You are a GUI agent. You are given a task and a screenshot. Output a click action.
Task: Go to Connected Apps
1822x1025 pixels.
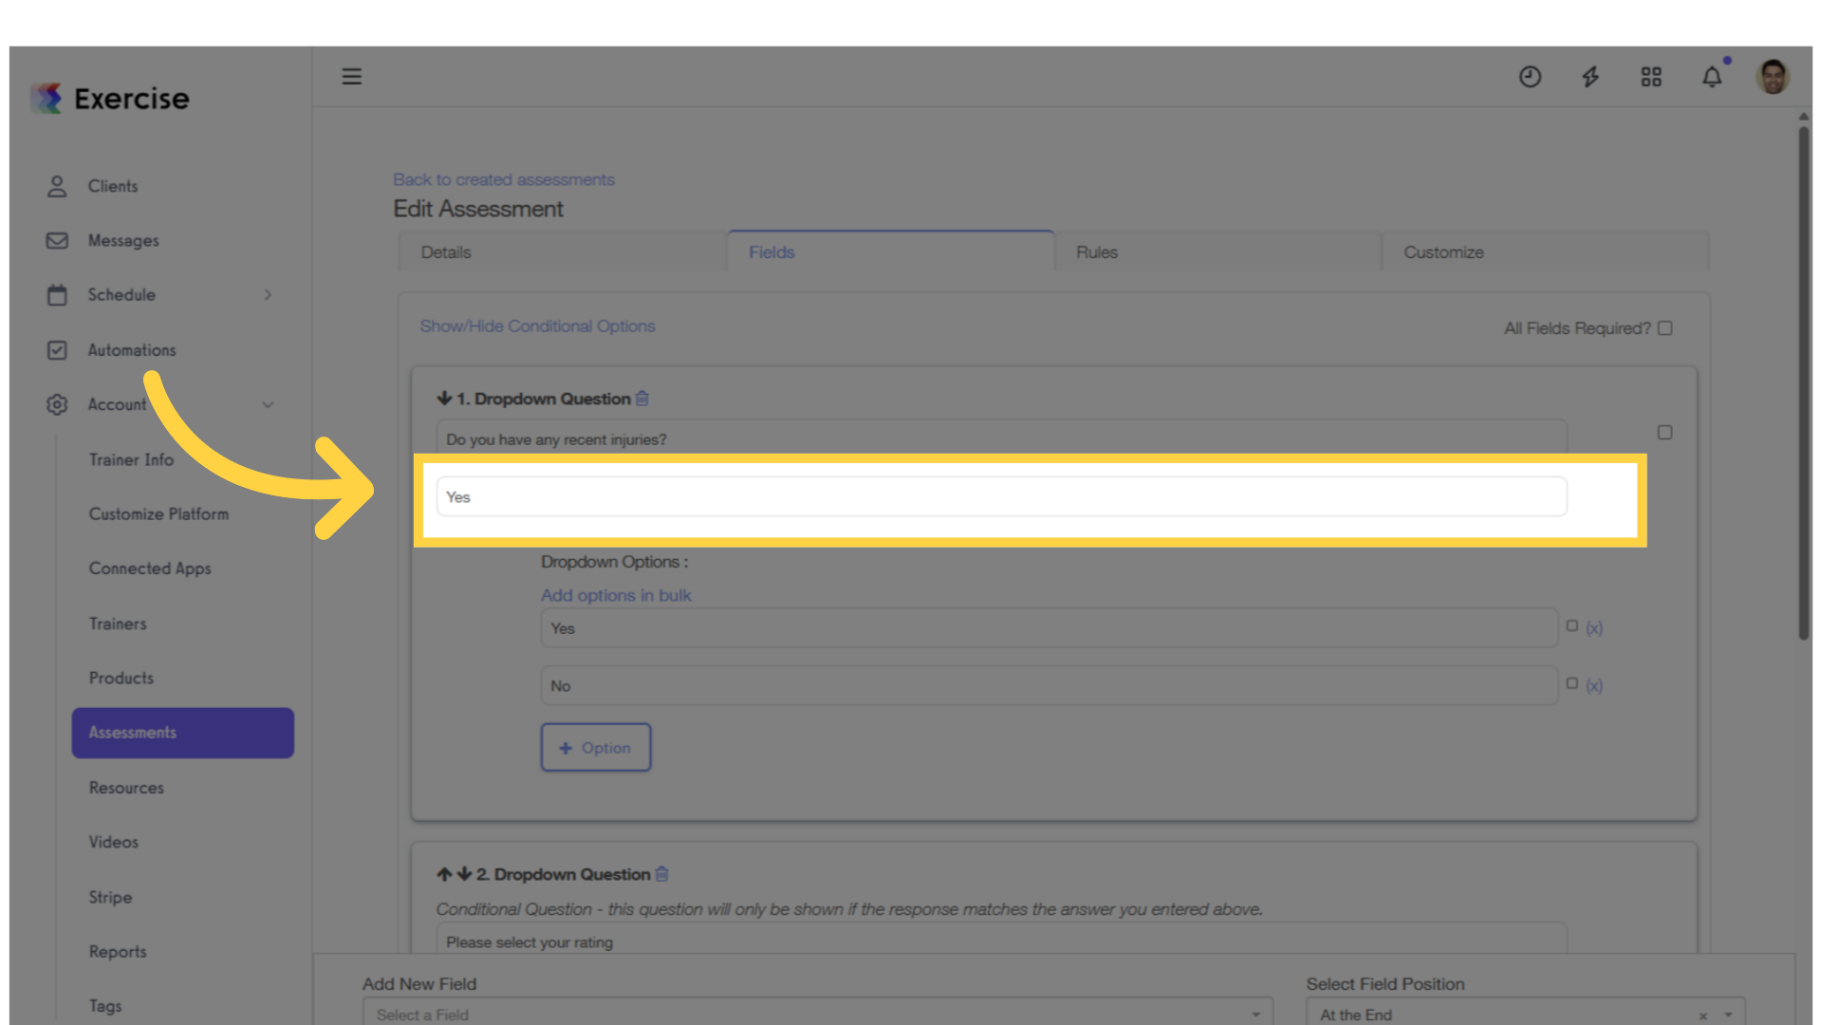150,568
